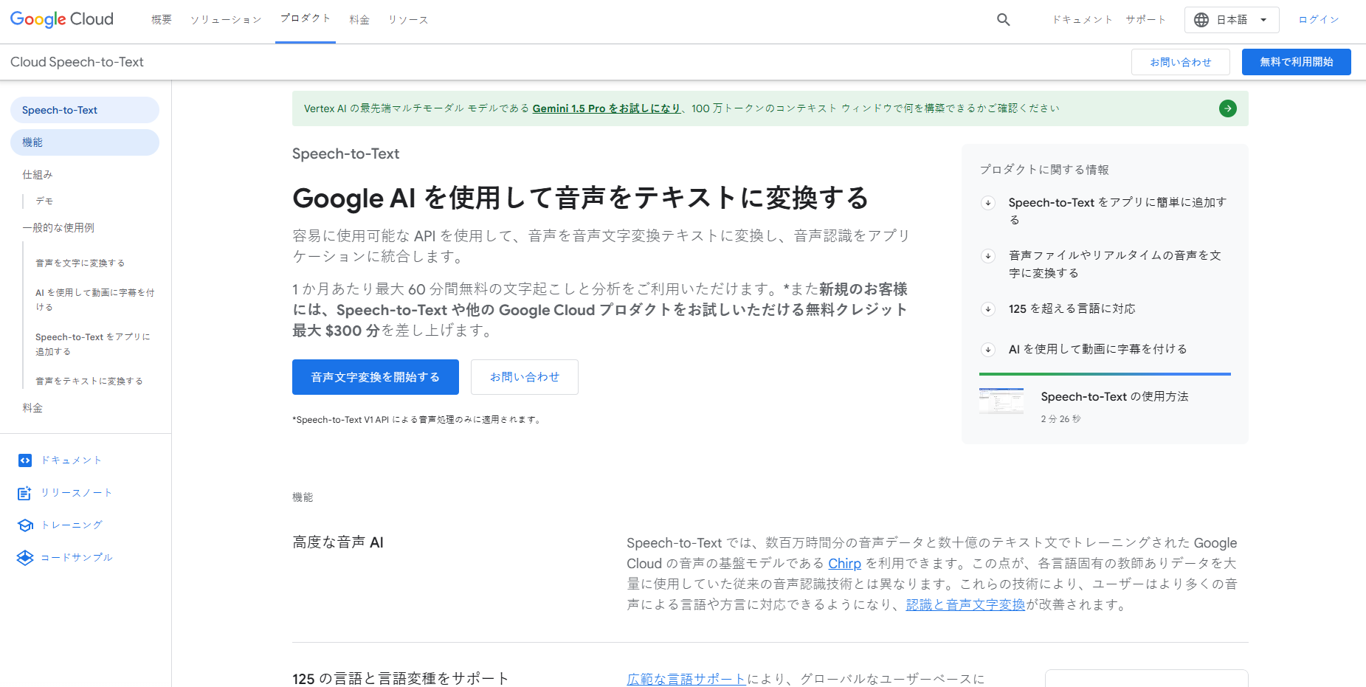The image size is (1366, 687).
Task: Click 無料で利用開始 button
Action: tap(1297, 62)
